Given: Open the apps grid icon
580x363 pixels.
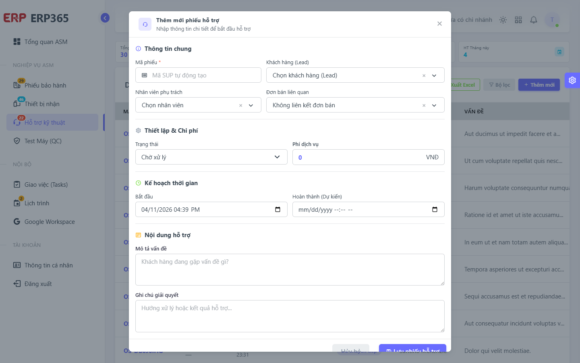Looking at the screenshot, I should coord(518,20).
